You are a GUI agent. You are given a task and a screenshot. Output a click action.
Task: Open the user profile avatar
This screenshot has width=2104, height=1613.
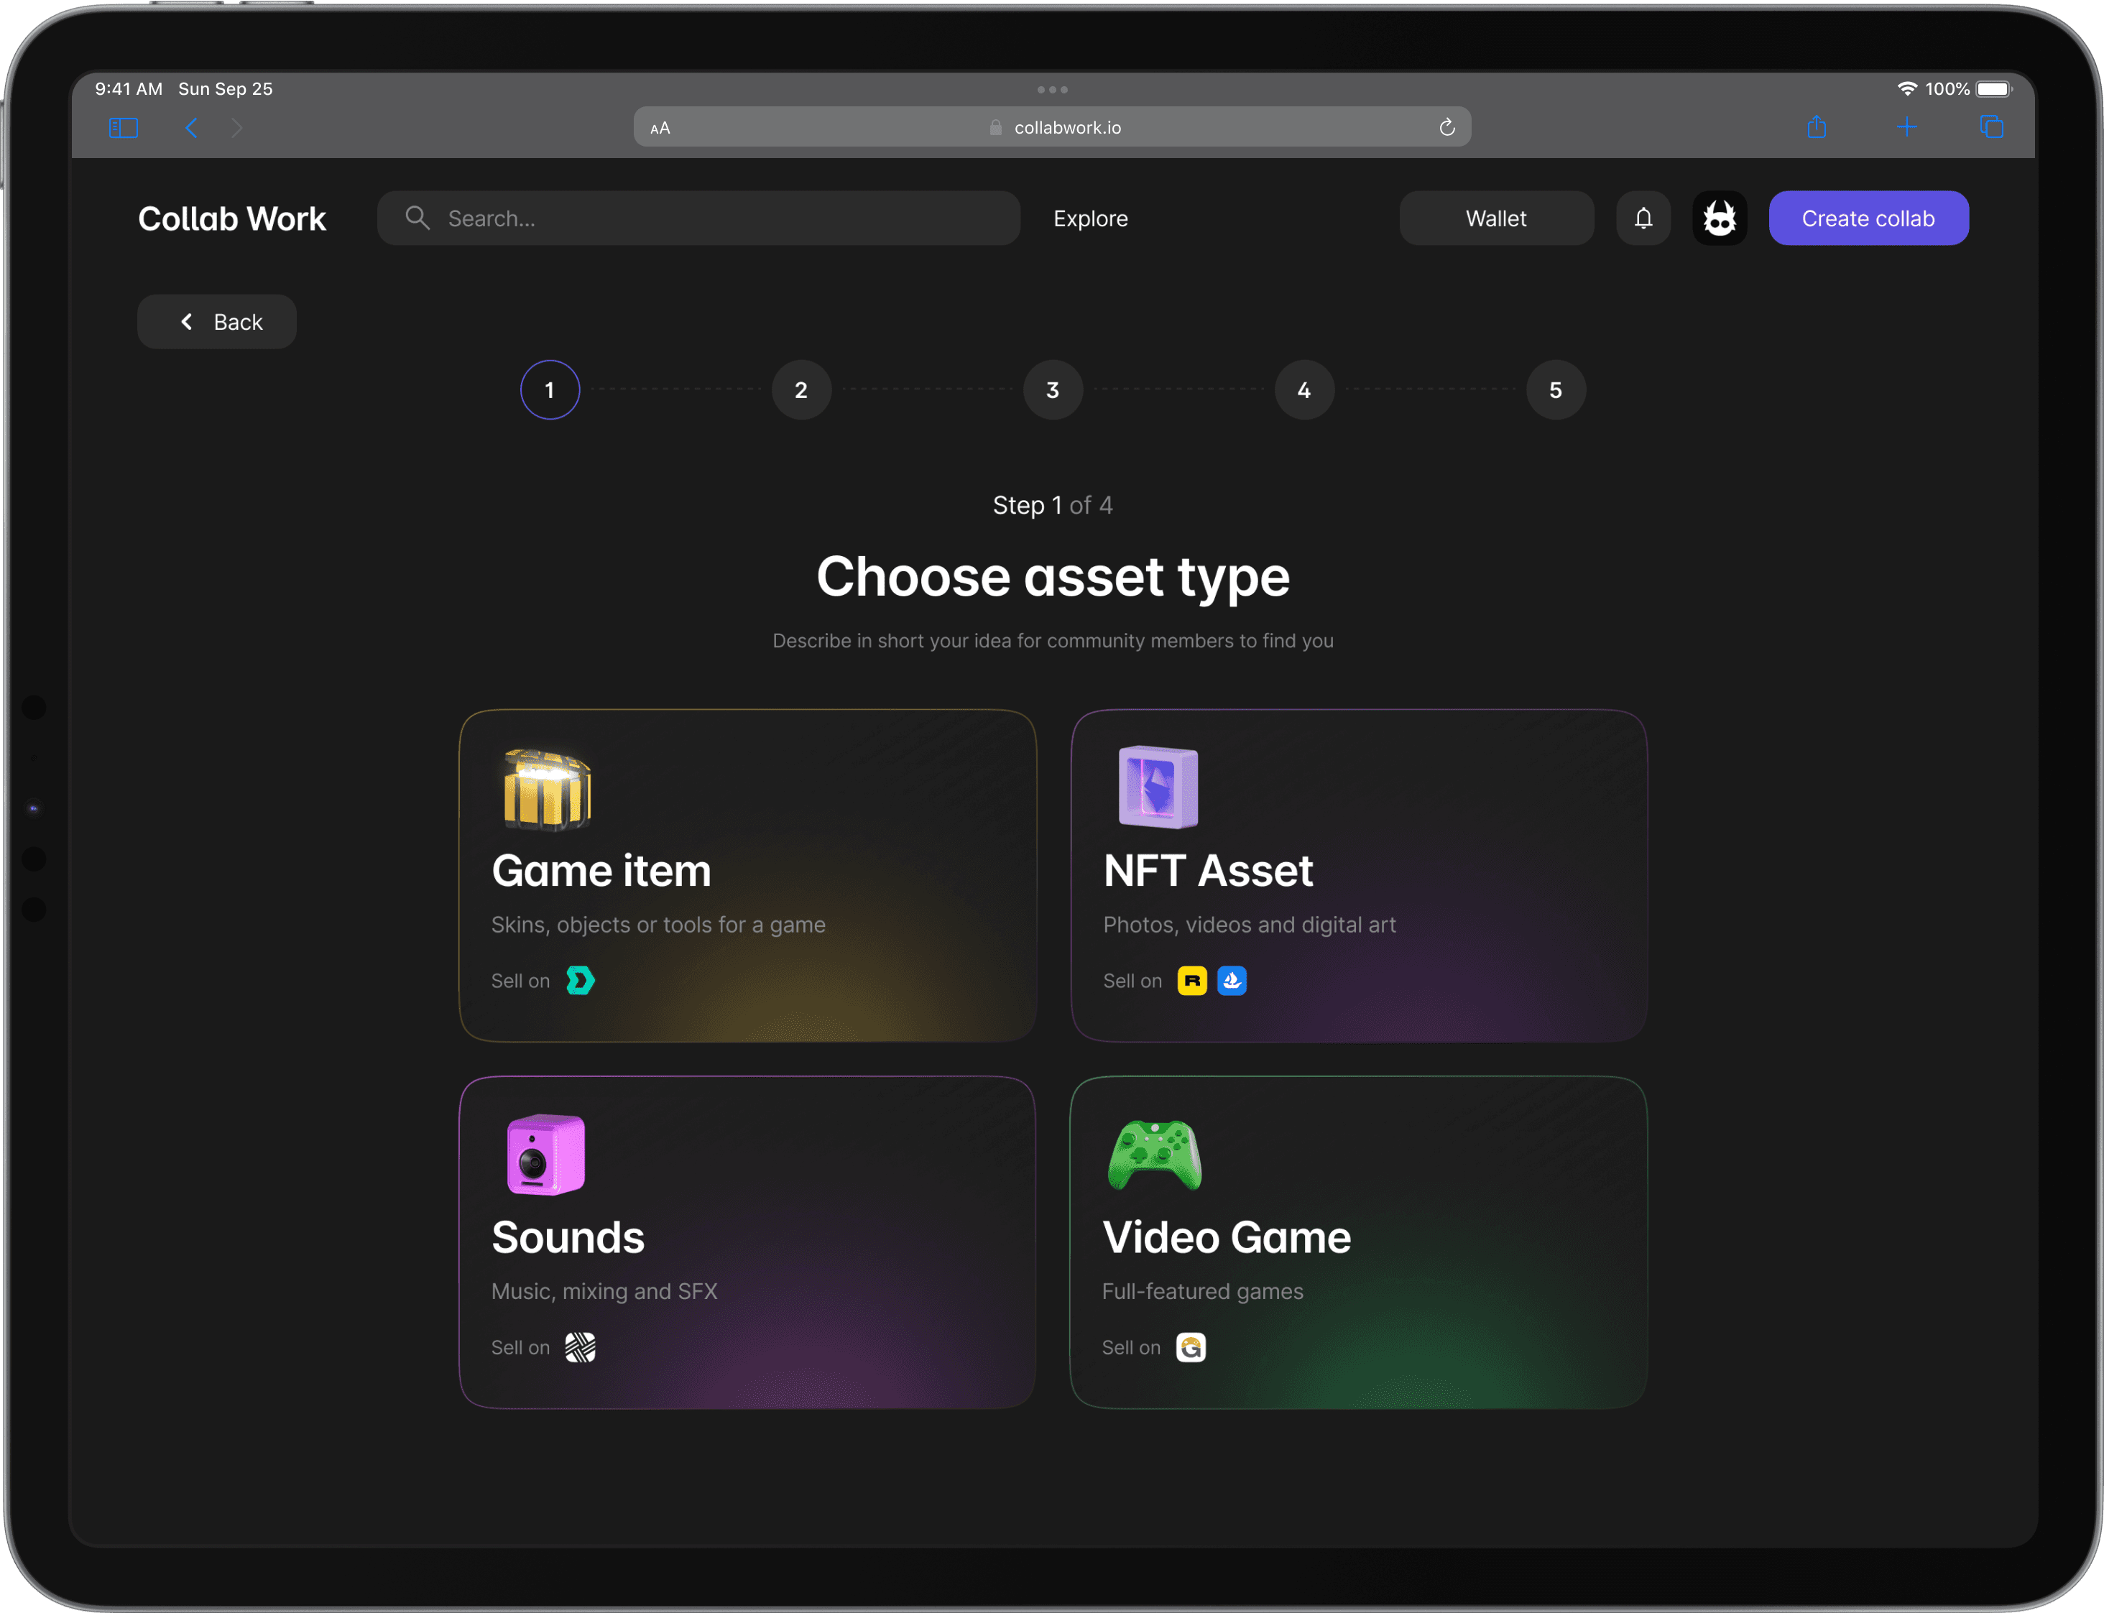tap(1719, 218)
